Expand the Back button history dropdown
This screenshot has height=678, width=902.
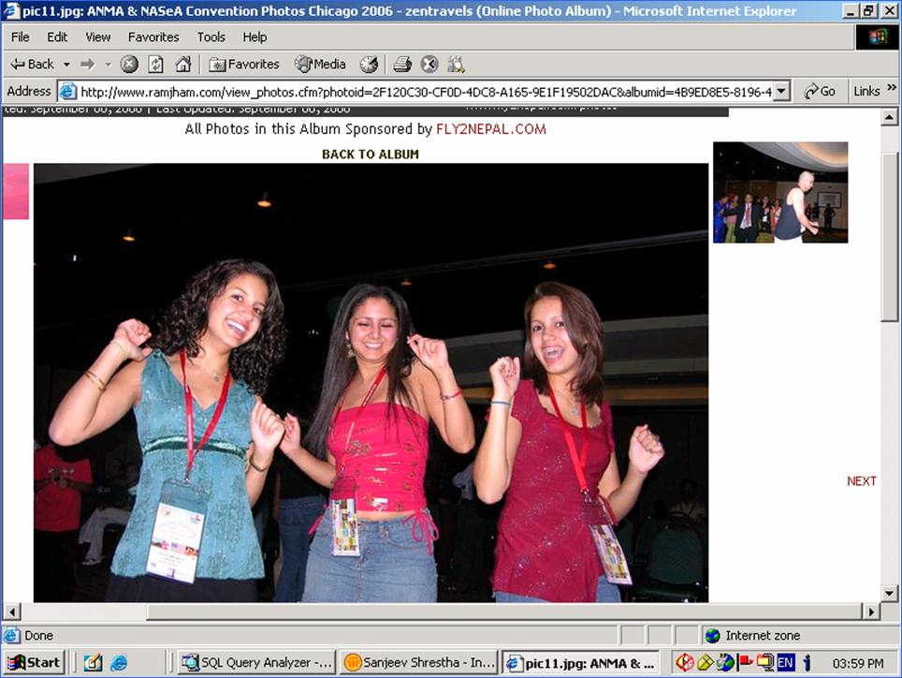click(66, 64)
